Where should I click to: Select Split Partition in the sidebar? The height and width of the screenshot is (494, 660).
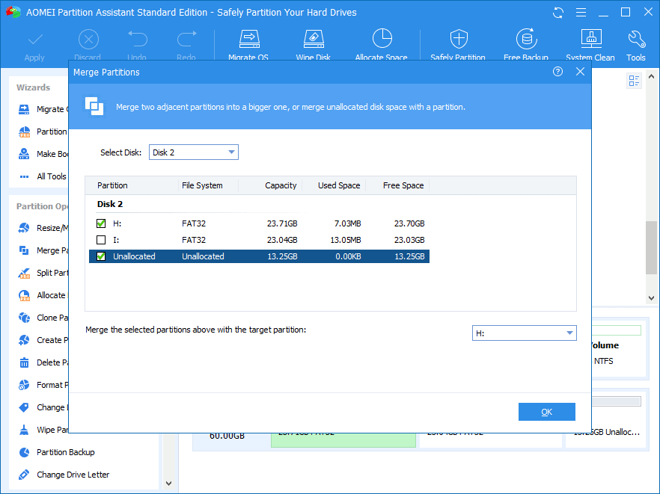pos(42,273)
